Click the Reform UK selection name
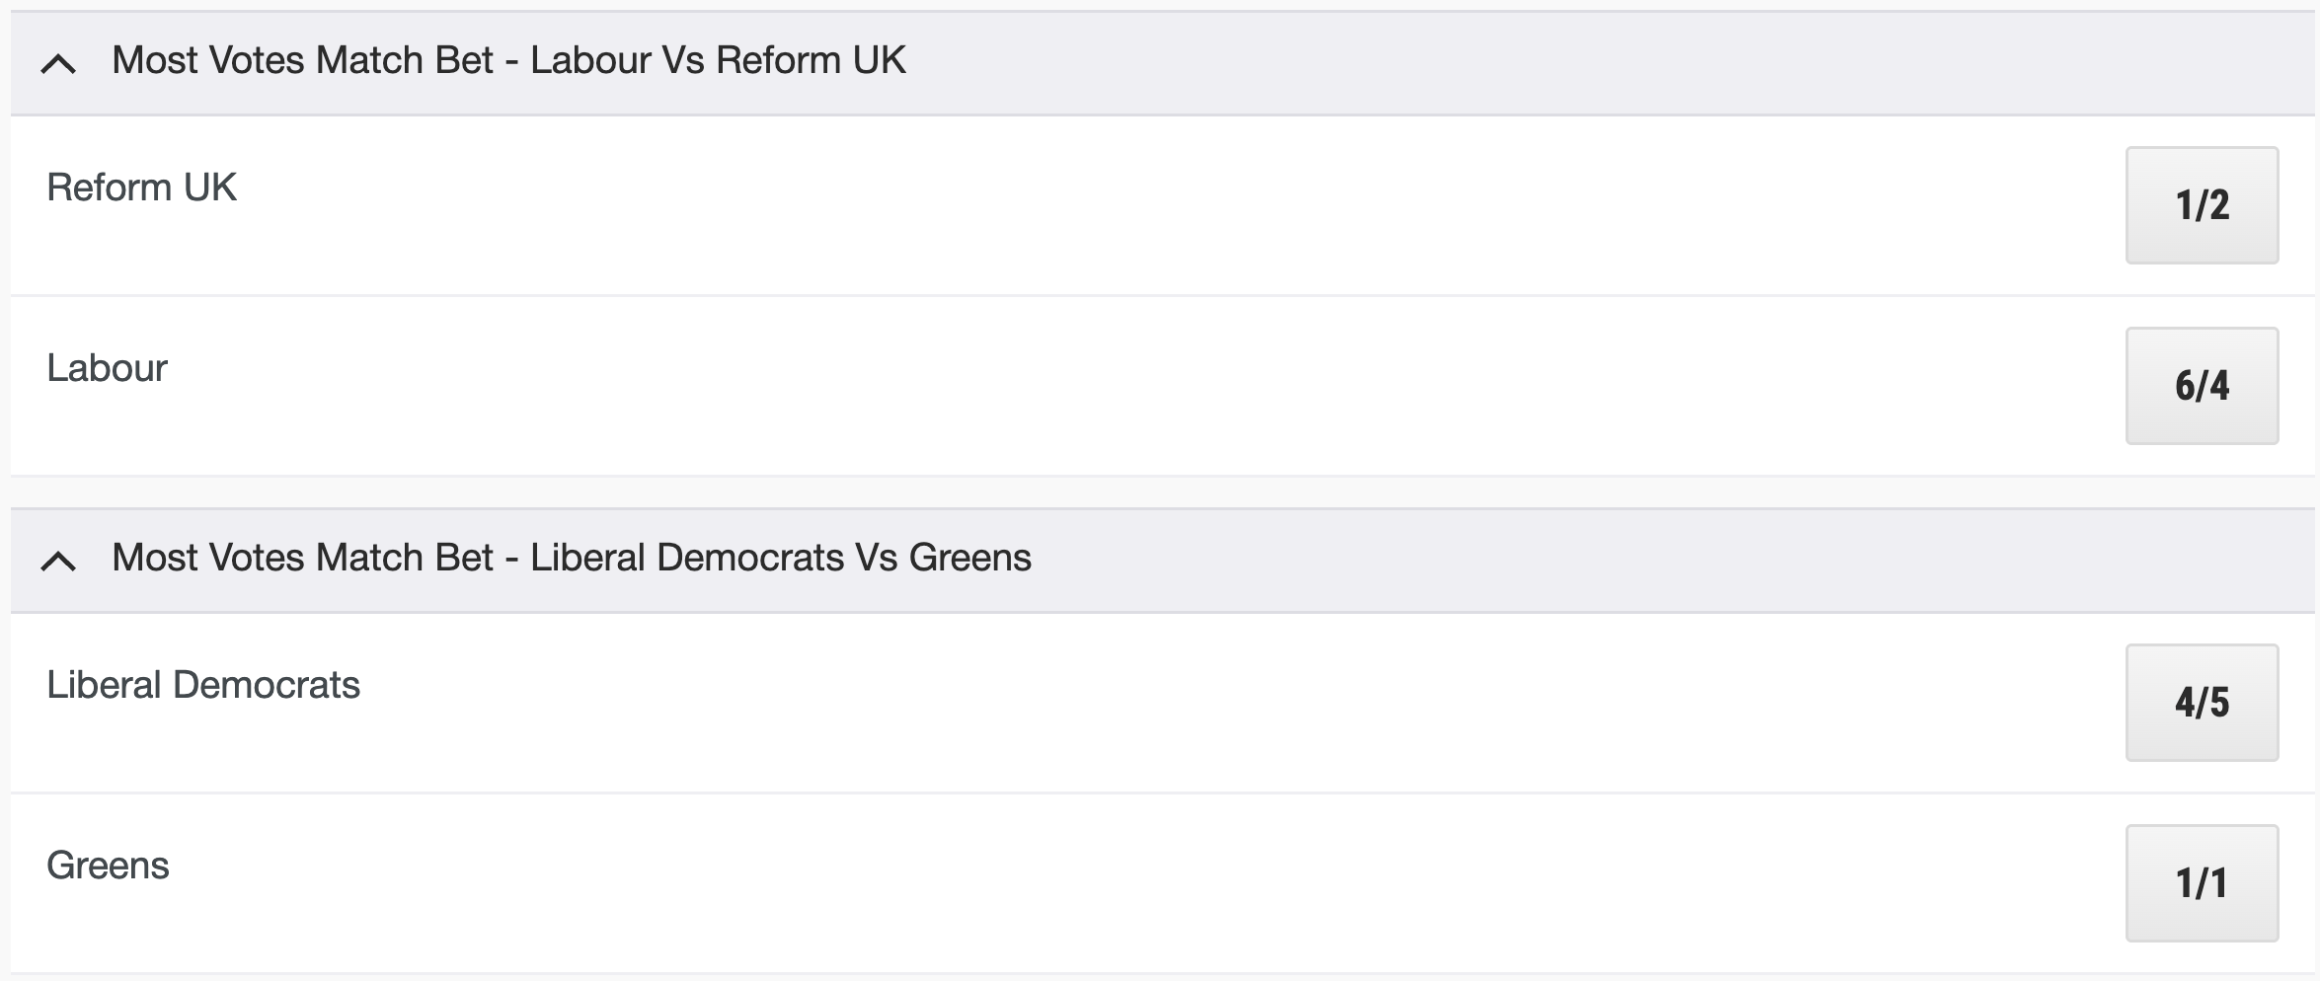Image resolution: width=2320 pixels, height=981 pixels. 141,188
